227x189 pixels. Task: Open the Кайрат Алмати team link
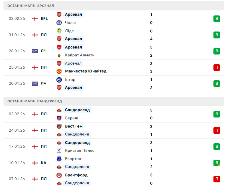coord(80,55)
